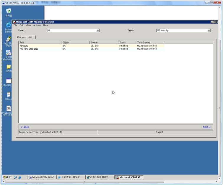
Task: Click the Workflow Monitor title bar icon
Action: click(14, 22)
